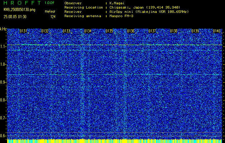The height and width of the screenshot is (143, 225).
Task: Click the 1.0 frequency axis label
Action: coord(3,65)
